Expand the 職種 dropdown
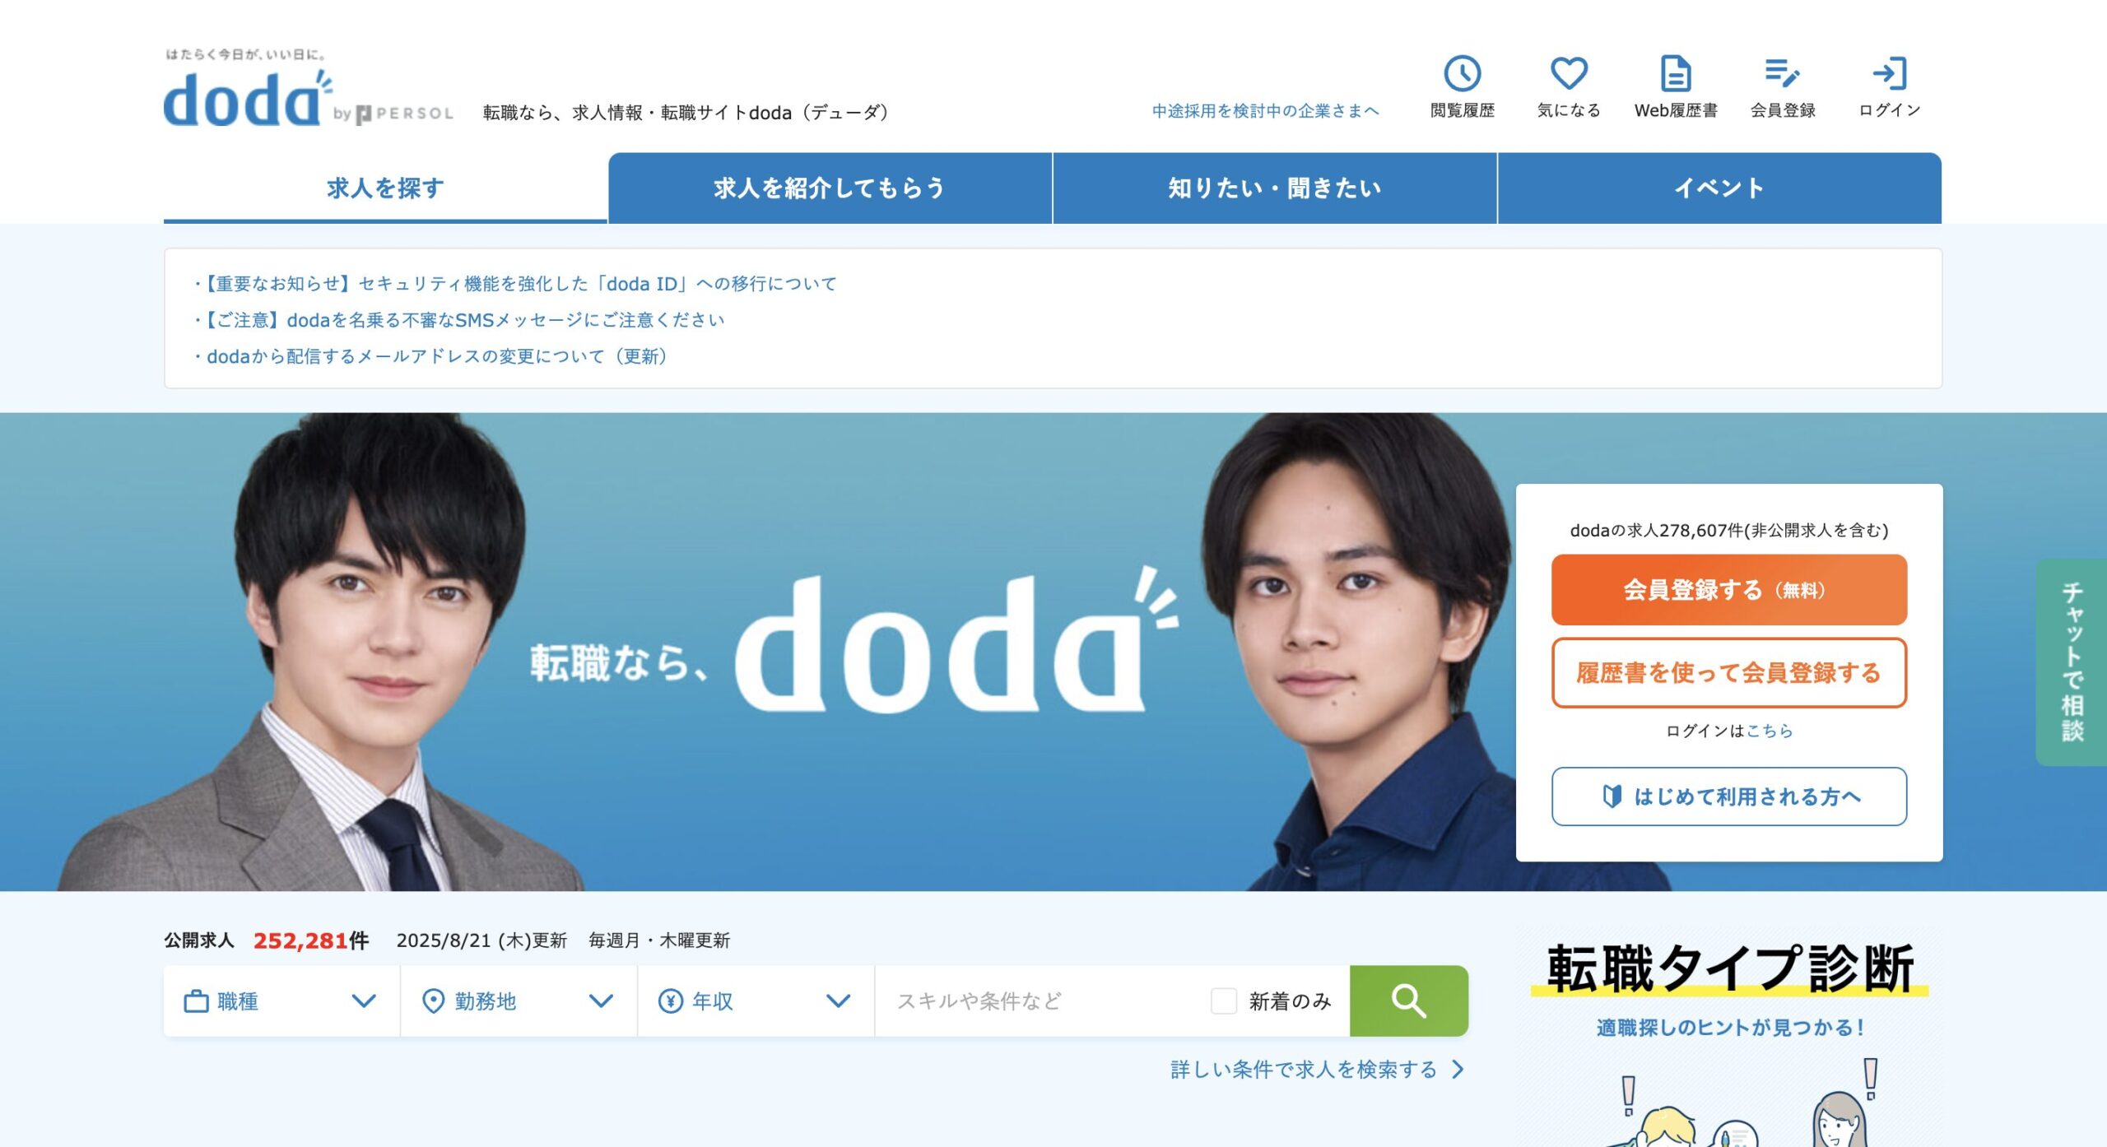Screen dimensions: 2107x1147 (x=281, y=1001)
